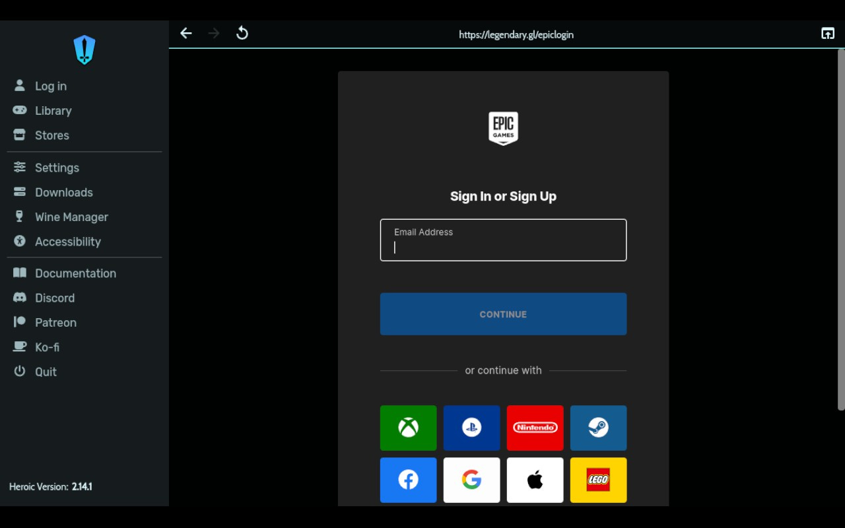This screenshot has width=845, height=528.
Task: Sign in with Nintendo
Action: [535, 428]
